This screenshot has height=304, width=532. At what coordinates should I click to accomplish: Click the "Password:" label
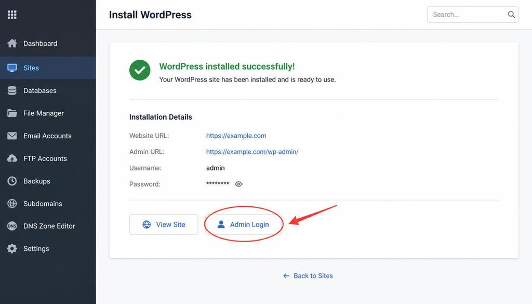(x=145, y=184)
